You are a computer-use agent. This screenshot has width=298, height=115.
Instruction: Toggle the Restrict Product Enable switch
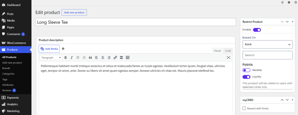coord(257,30)
